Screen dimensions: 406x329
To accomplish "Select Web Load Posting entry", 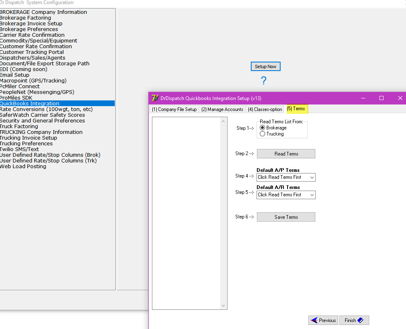I will pyautogui.click(x=23, y=166).
